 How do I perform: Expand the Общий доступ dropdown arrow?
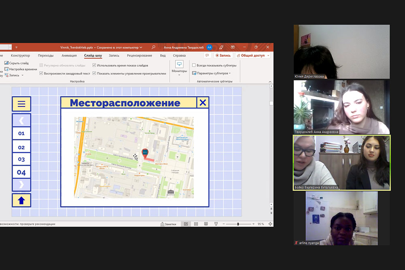[269, 55]
